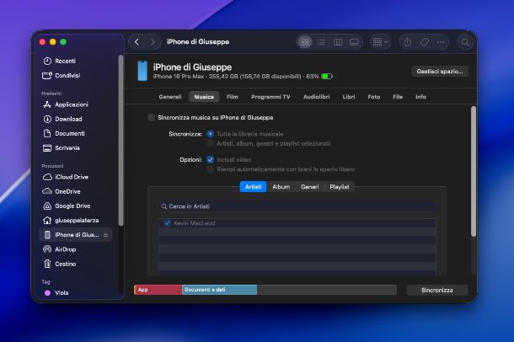Screen dimensions: 514x342
Task: Switch to gallery view in toolbar
Action: click(354, 41)
